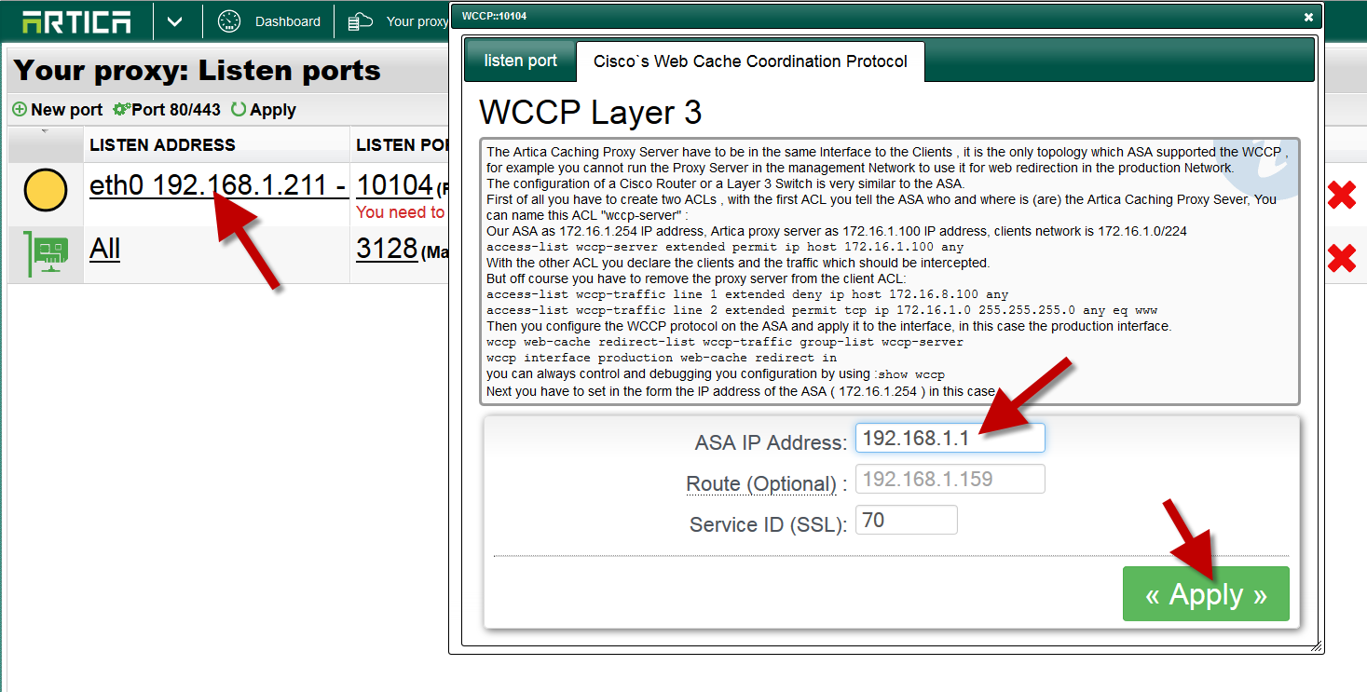Viewport: 1367px width, 692px height.
Task: Click the Artica logo
Action: pos(76,20)
